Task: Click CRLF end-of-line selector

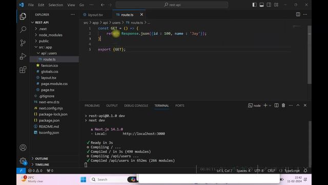Action: coord(271,171)
